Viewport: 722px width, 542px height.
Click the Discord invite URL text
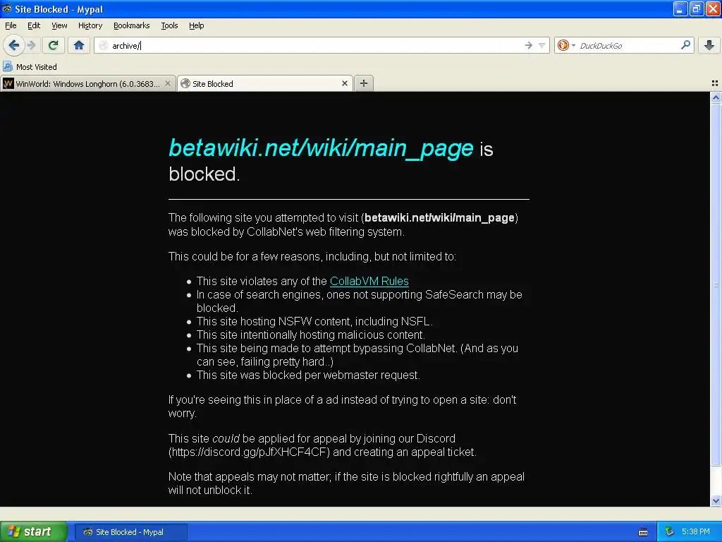click(x=249, y=452)
